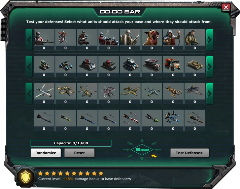
Task: Select the blue dune buggy vehicle
Action: (66, 66)
